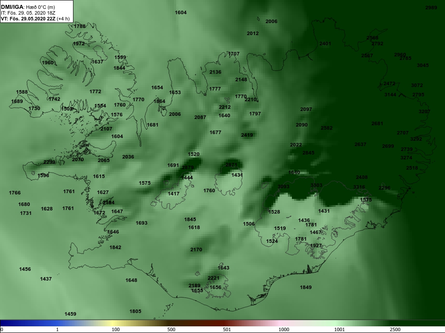Select the map value 2221
This screenshot has width=445, height=333.
[214, 278]
